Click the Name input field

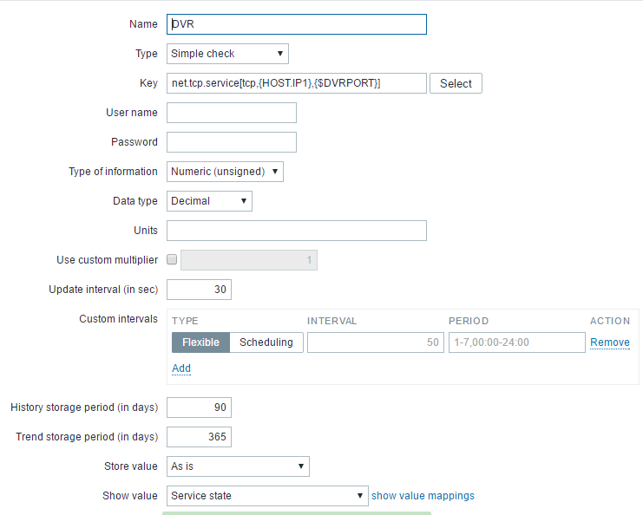pos(296,24)
